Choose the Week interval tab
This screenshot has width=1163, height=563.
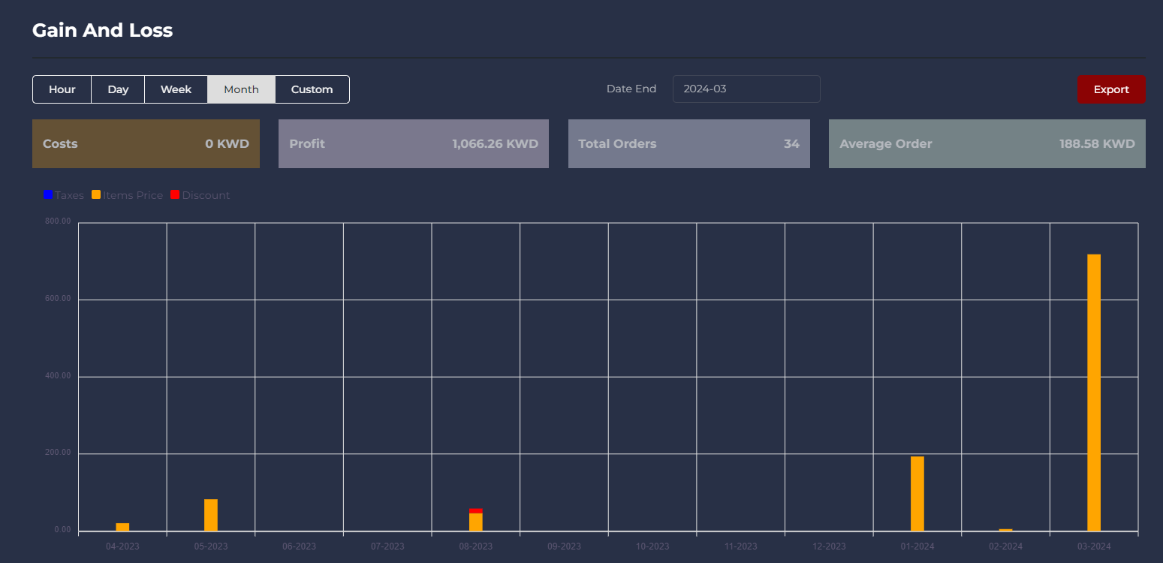[x=176, y=89]
